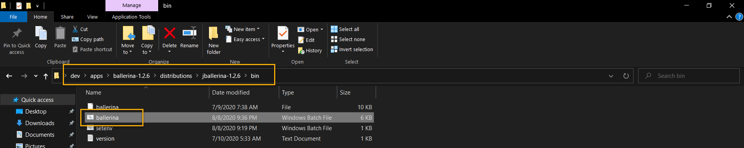Click apps in the address breadcrumb
Screen dimensions: 744x148
click(97, 76)
